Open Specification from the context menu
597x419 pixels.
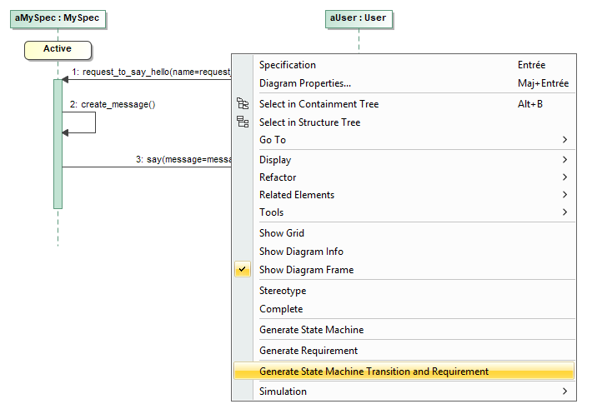(404, 65)
